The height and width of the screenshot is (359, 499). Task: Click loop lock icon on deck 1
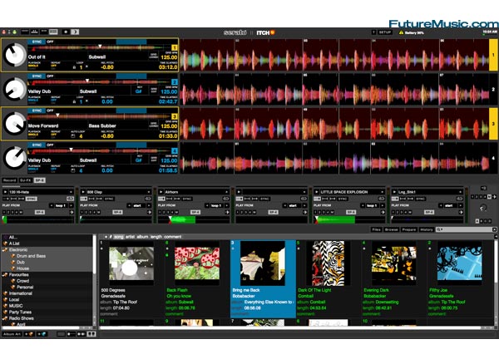click(74, 67)
